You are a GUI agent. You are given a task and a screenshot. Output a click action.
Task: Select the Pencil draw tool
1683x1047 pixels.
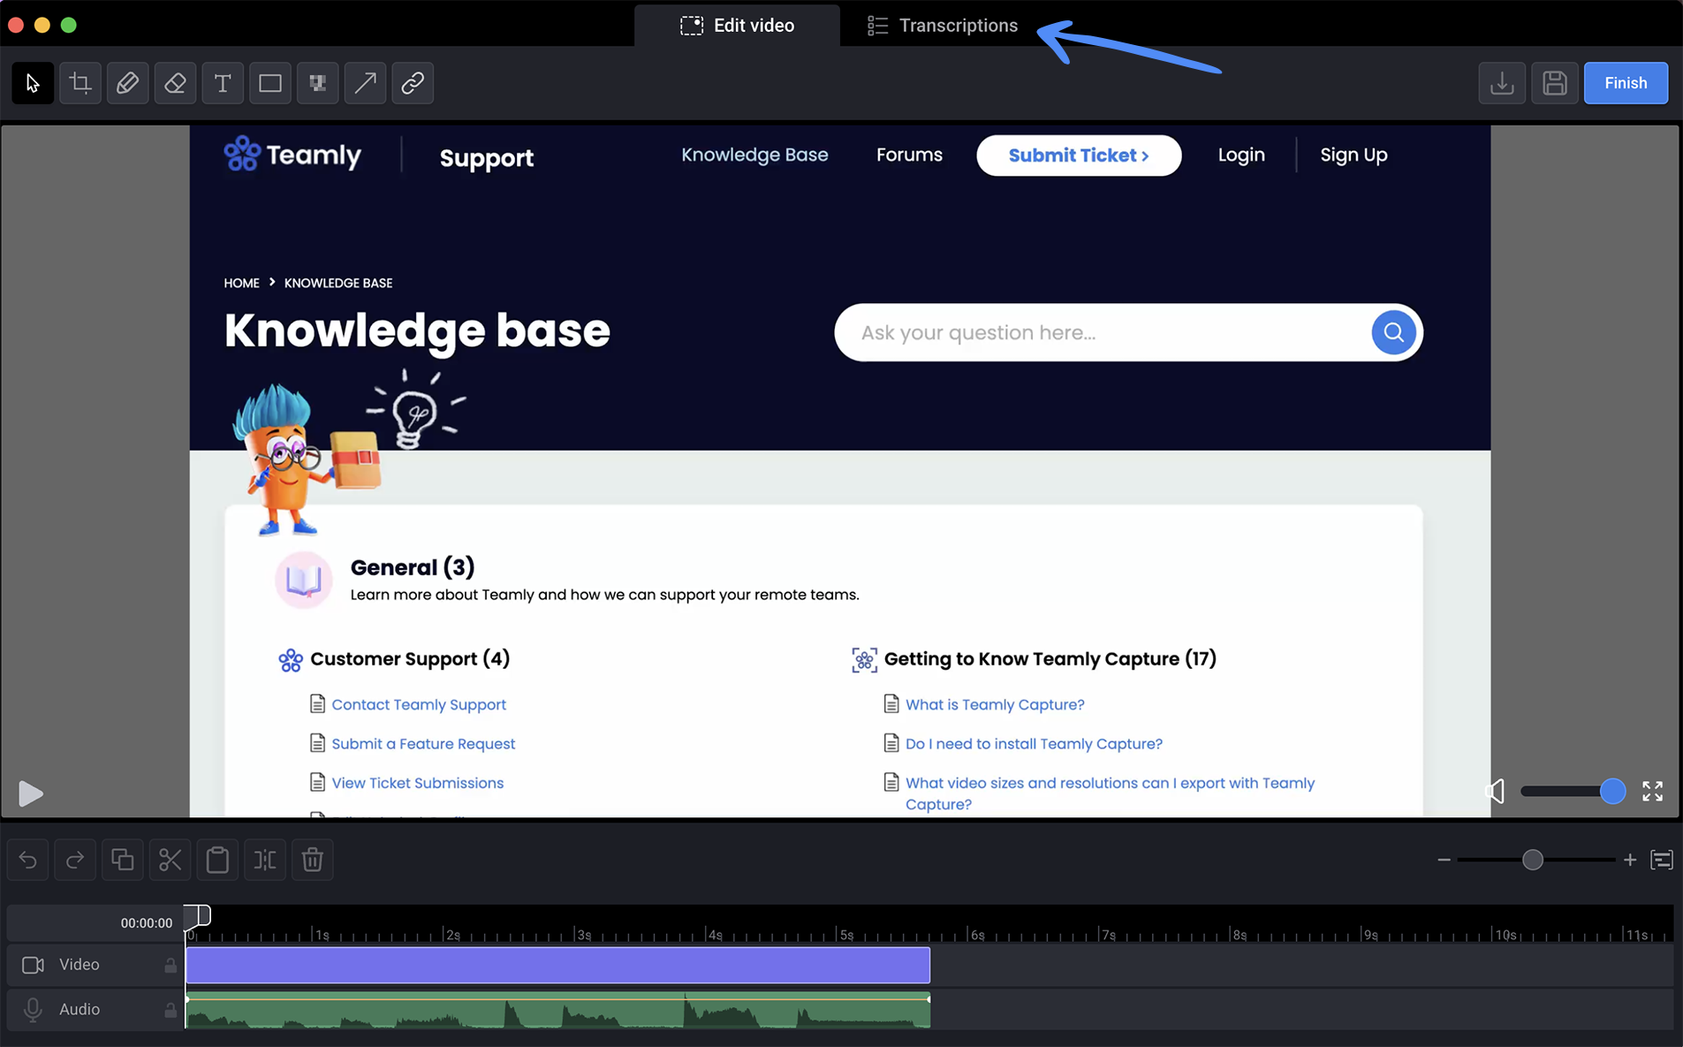(127, 83)
